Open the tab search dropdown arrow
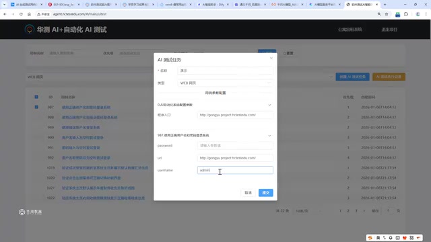 [4, 5]
